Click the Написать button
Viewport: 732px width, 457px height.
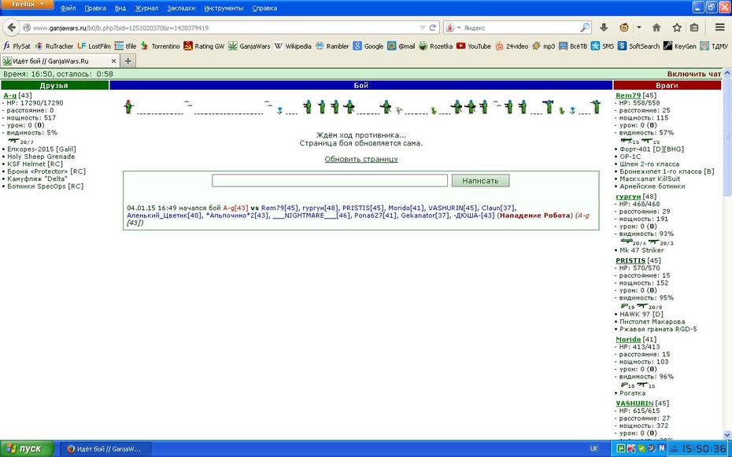click(x=480, y=180)
